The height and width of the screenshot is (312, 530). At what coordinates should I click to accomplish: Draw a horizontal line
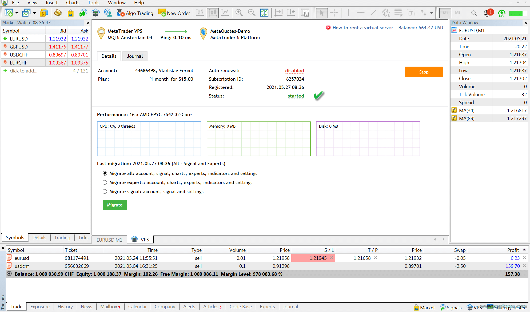361,13
